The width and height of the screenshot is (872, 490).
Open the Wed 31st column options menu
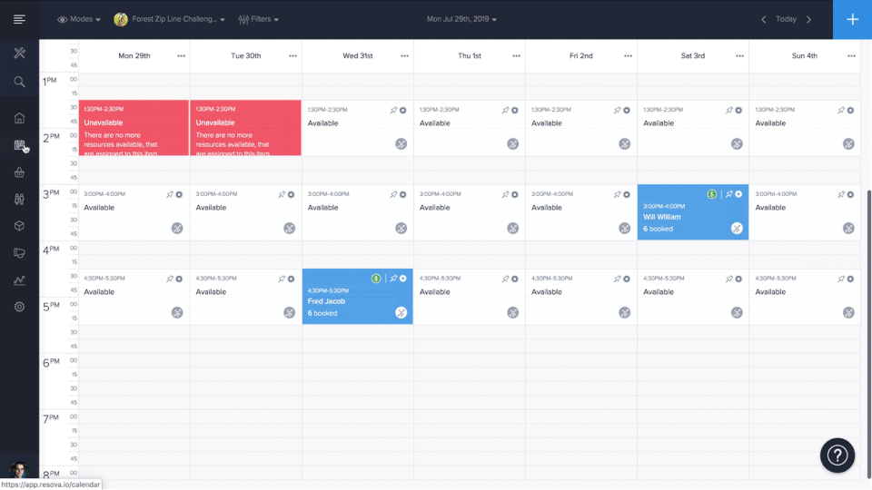(405, 56)
